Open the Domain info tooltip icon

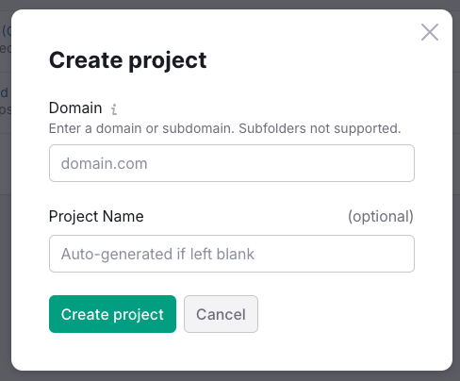[114, 109]
